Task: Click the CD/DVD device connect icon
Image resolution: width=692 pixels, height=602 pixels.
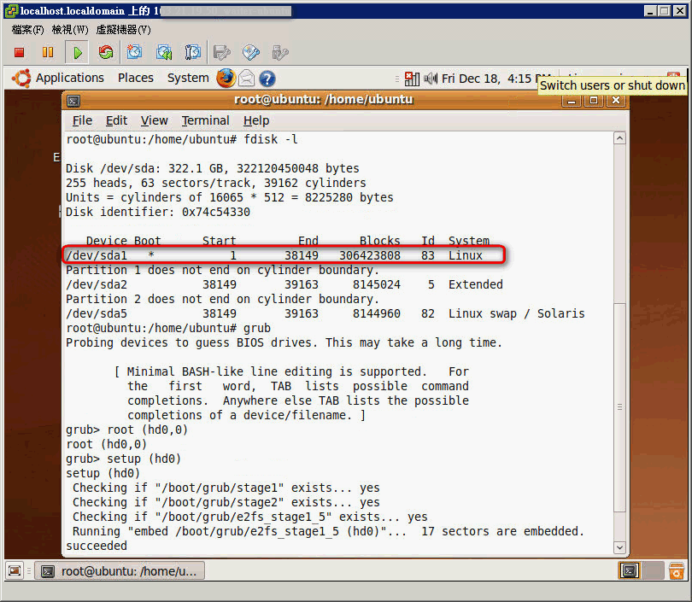Action: pos(250,52)
